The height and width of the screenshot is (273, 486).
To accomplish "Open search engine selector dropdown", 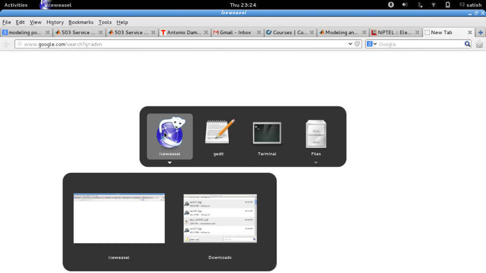I will coord(372,44).
